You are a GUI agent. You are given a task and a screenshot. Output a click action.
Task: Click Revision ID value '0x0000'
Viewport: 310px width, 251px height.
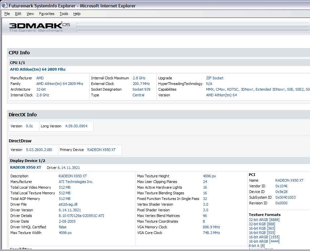[281, 203]
